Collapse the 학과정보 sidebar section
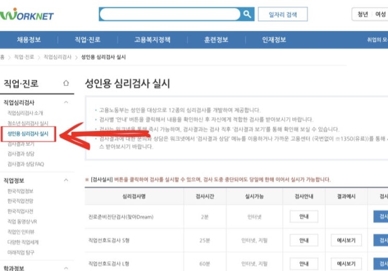This screenshot has height=271, width=388. [66, 268]
